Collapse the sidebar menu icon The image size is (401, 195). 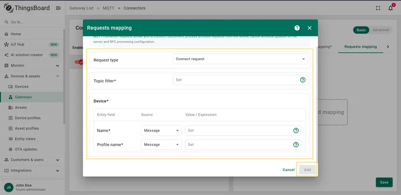(x=58, y=8)
